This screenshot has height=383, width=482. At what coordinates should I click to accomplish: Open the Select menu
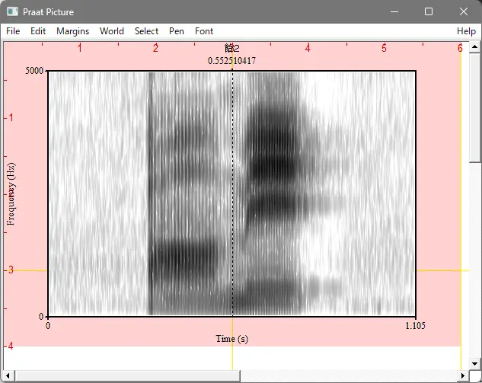coord(146,31)
